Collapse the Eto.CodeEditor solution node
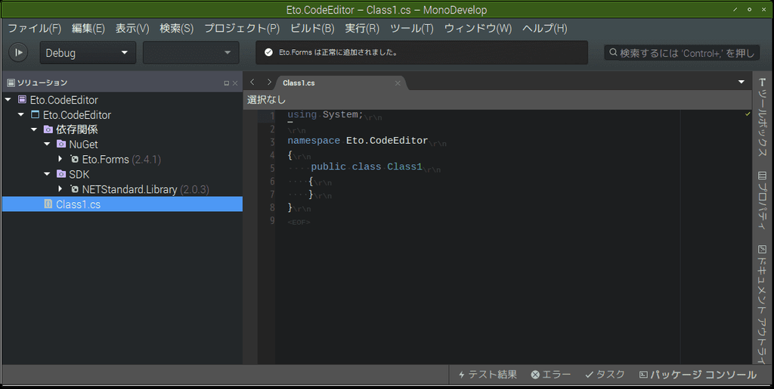Viewport: 774px width, 389px height. pyautogui.click(x=8, y=100)
